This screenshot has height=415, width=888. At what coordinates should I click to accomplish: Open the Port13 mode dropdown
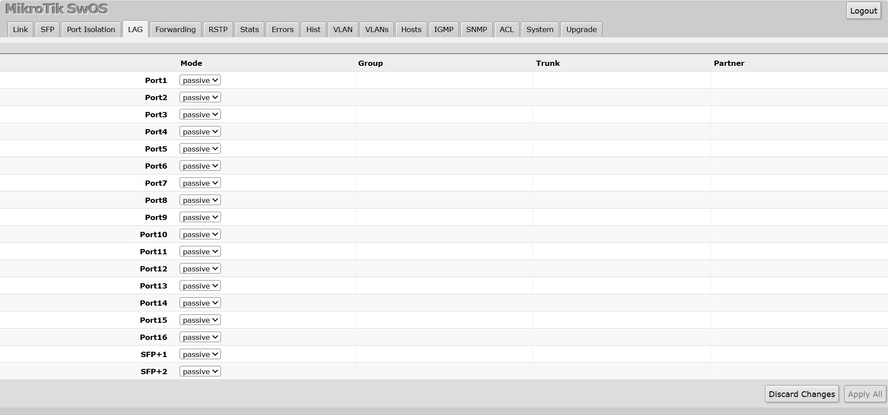click(x=200, y=286)
